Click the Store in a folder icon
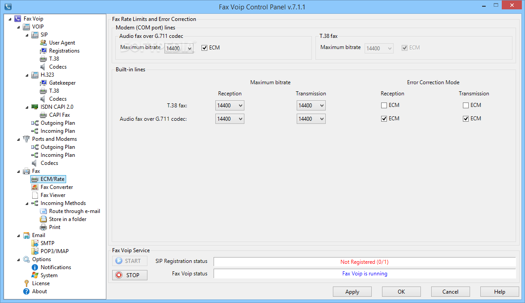 [43, 219]
